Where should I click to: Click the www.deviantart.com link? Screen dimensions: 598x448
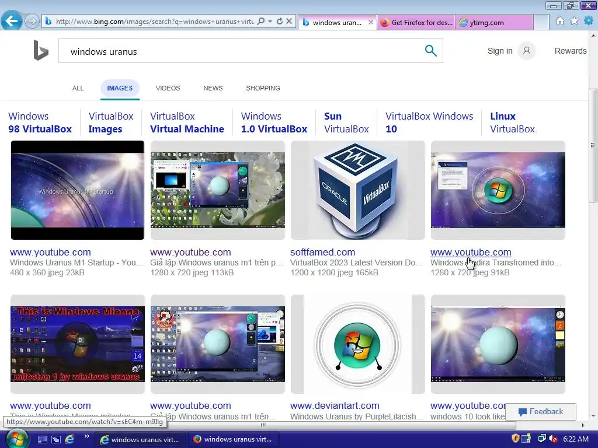[x=335, y=406]
